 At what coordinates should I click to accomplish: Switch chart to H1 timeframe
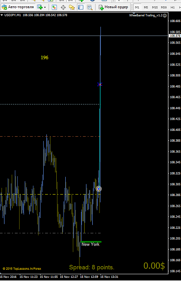click(172, 7)
